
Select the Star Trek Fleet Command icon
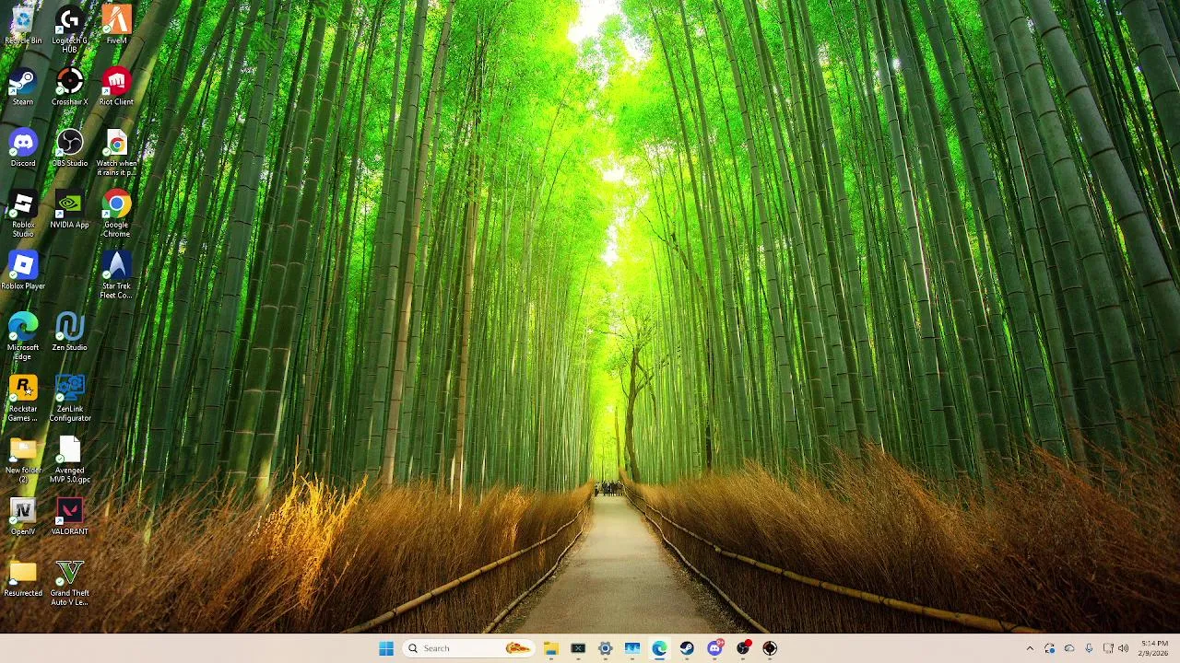[116, 276]
